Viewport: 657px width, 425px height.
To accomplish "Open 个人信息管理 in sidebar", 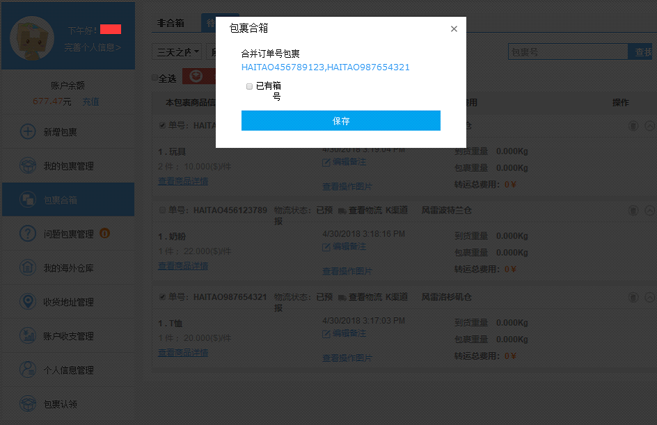I will point(68,370).
